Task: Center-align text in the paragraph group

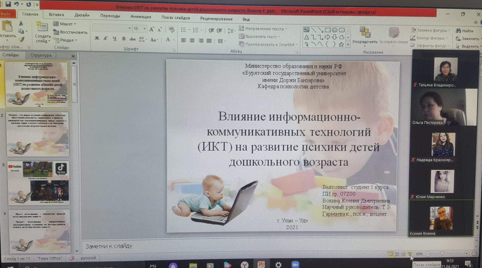Action: tap(192, 40)
